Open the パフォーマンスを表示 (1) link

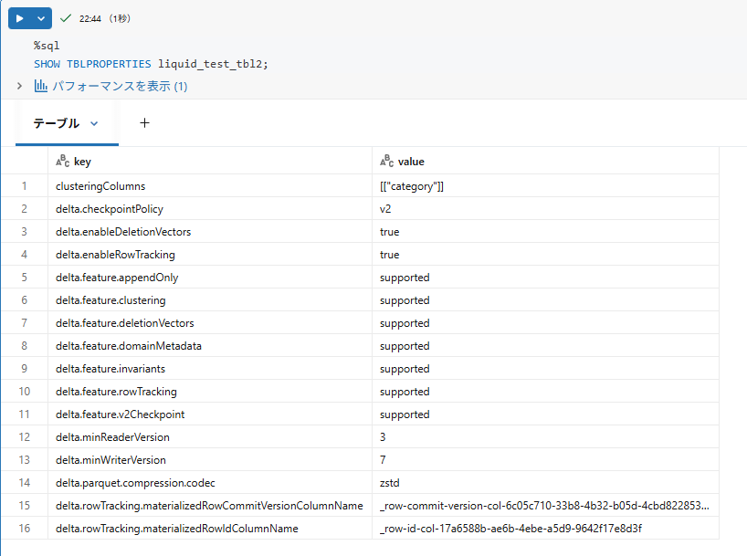[x=120, y=86]
